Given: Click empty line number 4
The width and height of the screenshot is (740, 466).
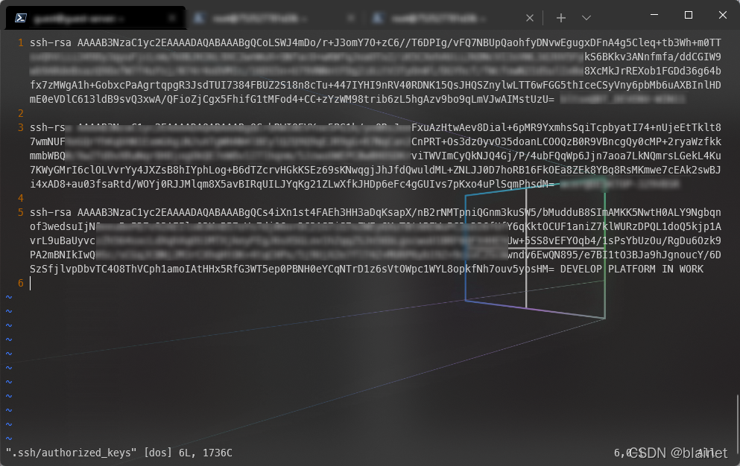Looking at the screenshot, I should (x=21, y=198).
